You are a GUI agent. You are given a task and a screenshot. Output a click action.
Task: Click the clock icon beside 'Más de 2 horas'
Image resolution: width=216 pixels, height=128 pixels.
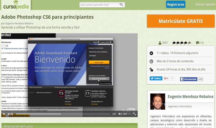click(151, 61)
